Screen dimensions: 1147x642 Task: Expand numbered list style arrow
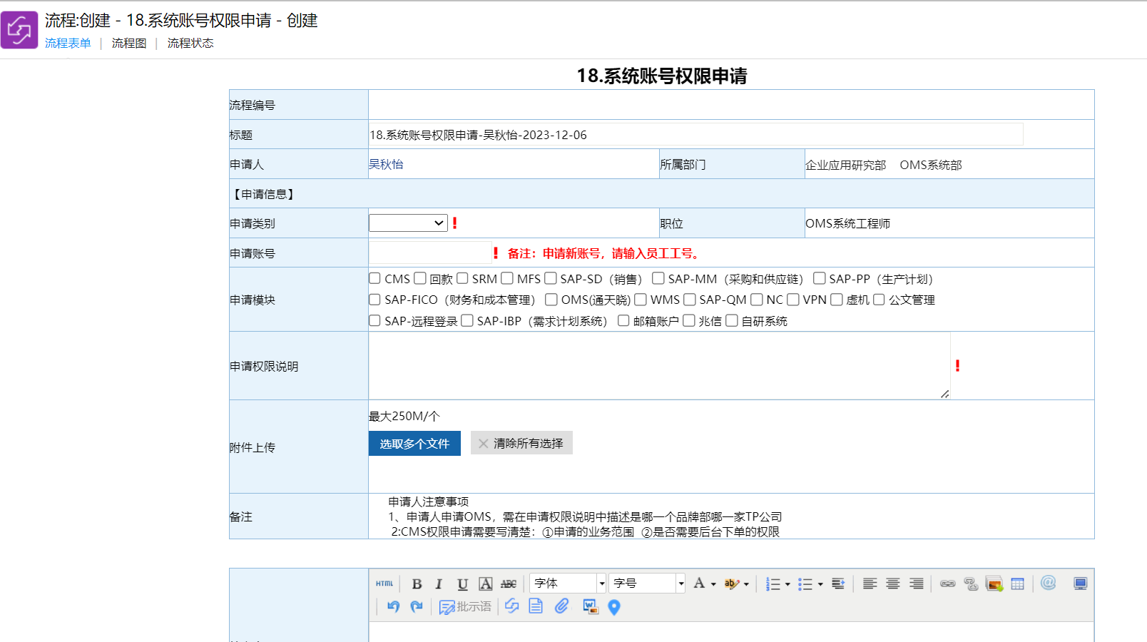[x=787, y=584]
